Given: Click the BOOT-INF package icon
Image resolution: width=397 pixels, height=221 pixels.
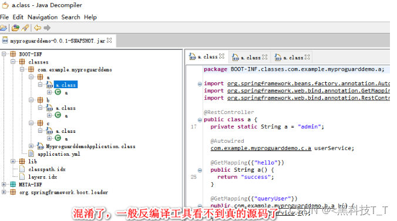Looking at the screenshot, I should [x=13, y=54].
